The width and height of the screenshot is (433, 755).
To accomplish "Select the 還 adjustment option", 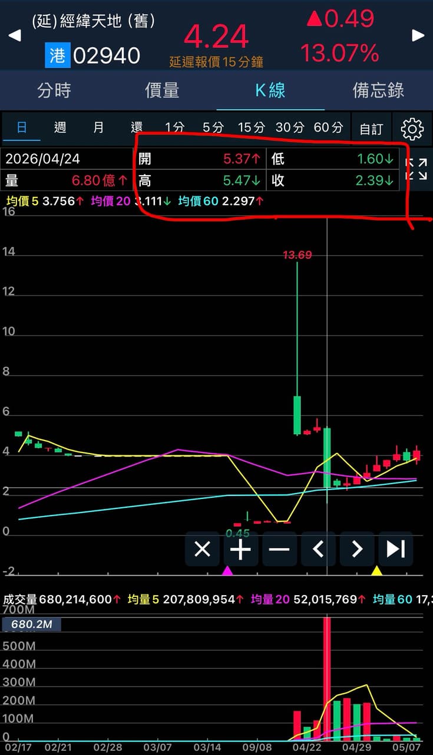I will [137, 127].
